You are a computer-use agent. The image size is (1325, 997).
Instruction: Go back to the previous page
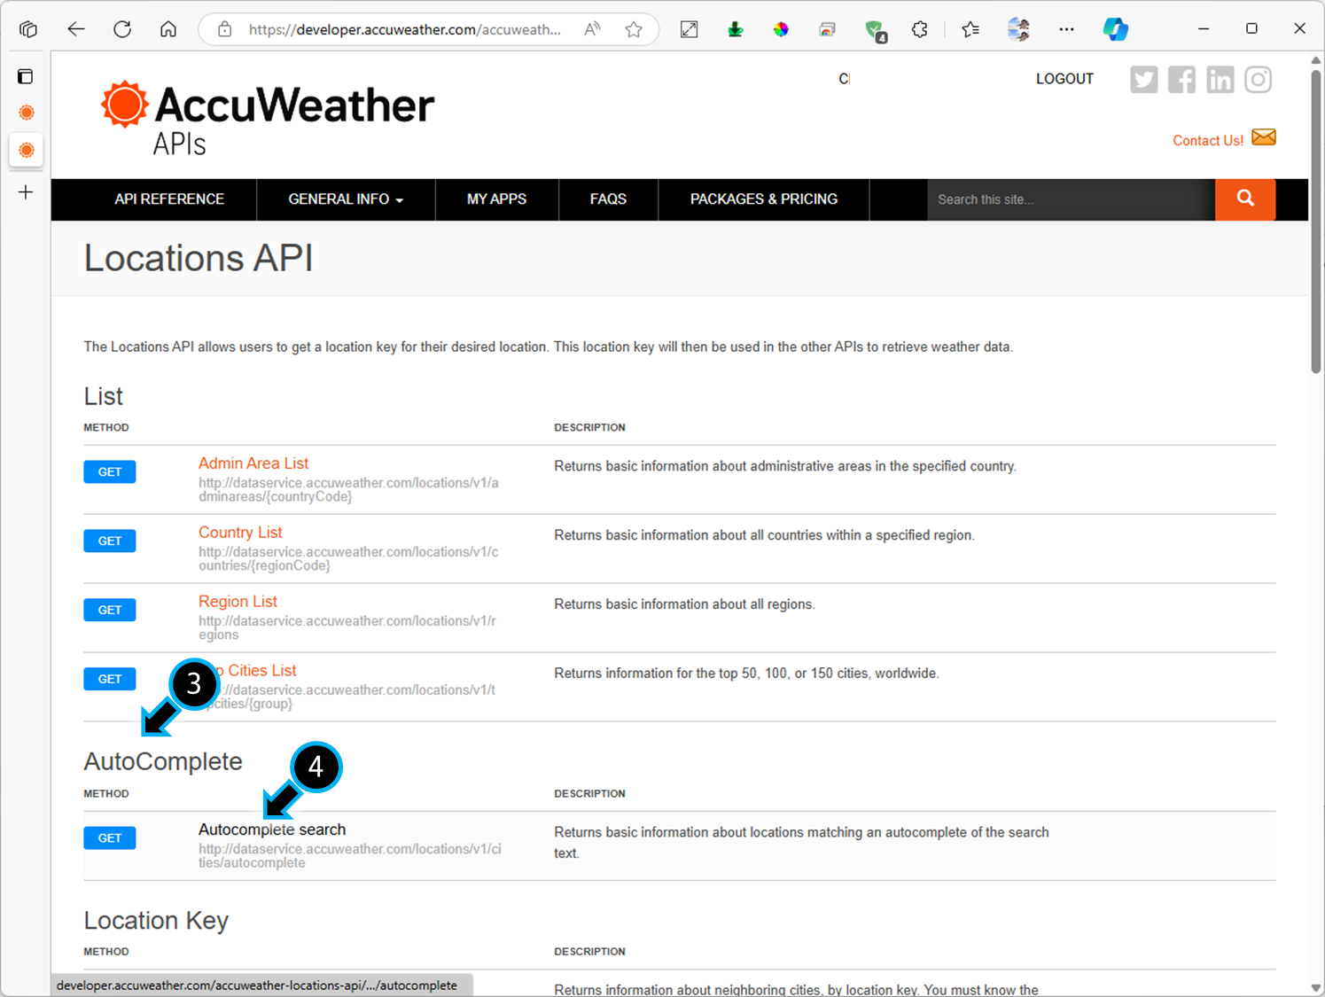[76, 29]
